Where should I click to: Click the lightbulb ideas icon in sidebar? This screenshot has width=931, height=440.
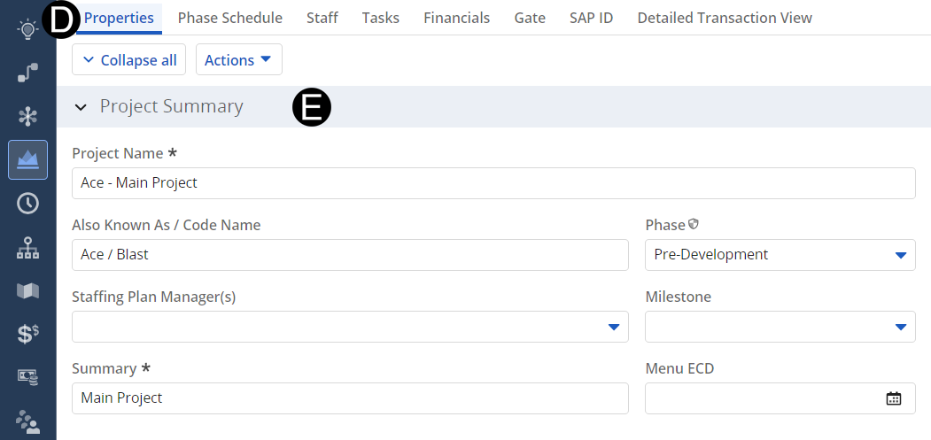[27, 29]
